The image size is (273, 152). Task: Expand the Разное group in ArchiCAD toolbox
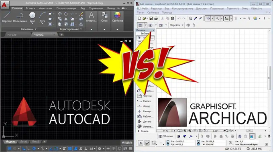click(139, 131)
